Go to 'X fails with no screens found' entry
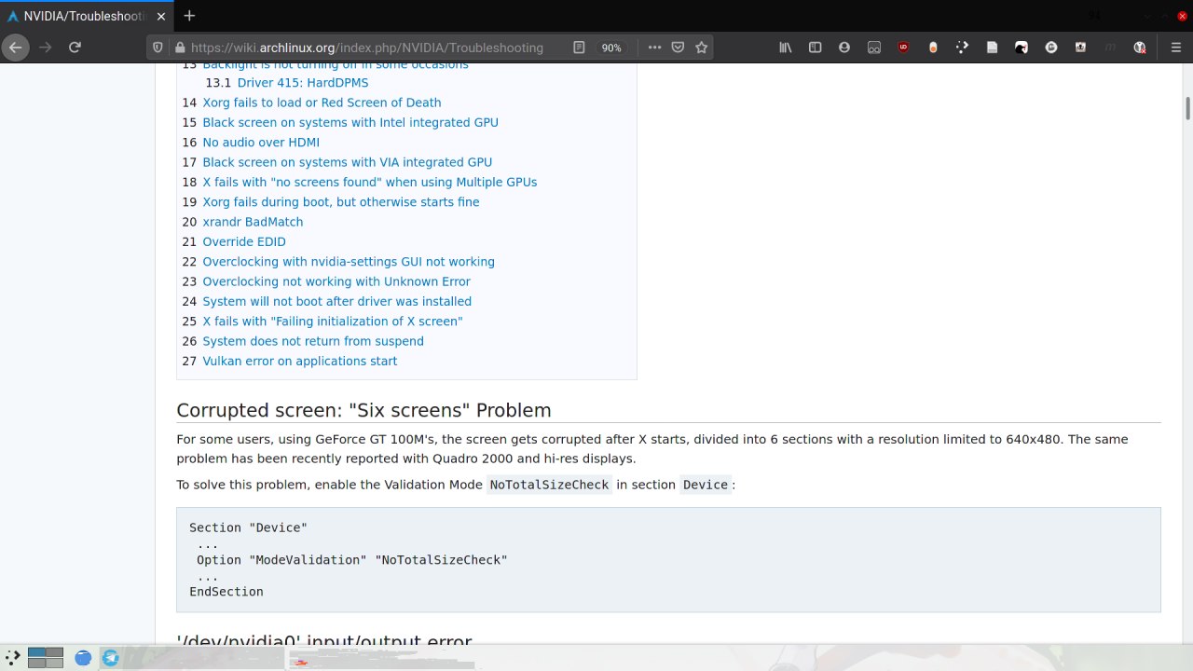Screen dimensions: 1193x671 (x=370, y=182)
